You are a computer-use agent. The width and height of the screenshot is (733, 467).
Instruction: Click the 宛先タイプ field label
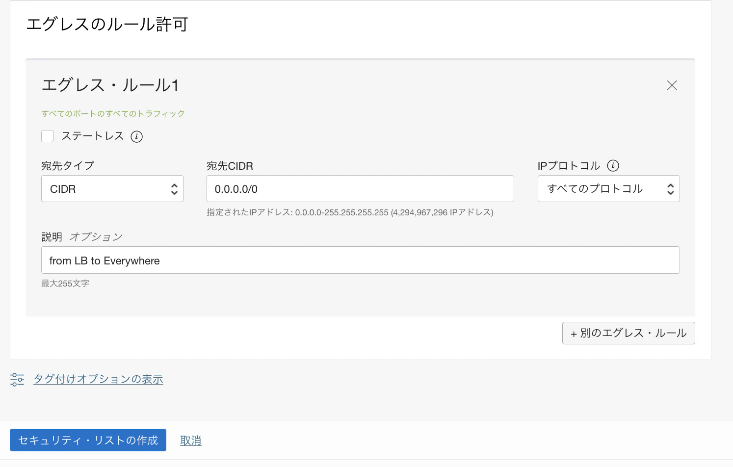(x=68, y=166)
